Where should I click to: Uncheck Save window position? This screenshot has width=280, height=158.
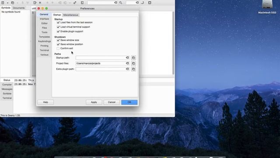[x=58, y=44]
